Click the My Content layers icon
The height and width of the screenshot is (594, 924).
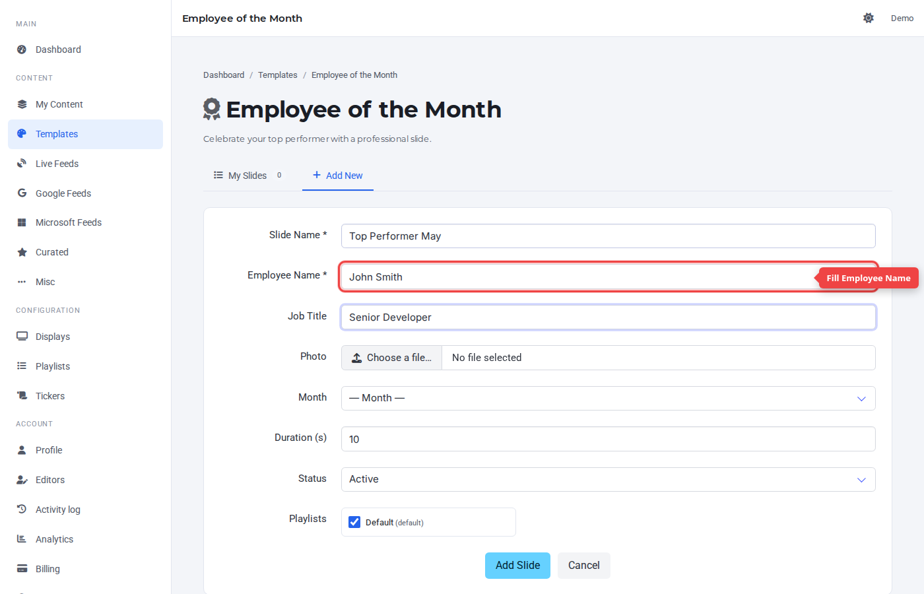pyautogui.click(x=22, y=104)
